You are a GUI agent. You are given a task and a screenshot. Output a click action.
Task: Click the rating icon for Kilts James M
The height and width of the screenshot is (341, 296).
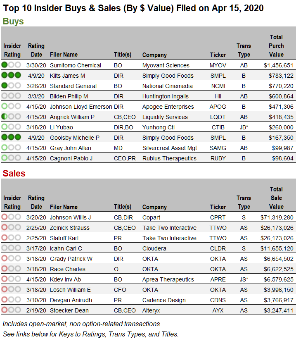[x=11, y=75]
